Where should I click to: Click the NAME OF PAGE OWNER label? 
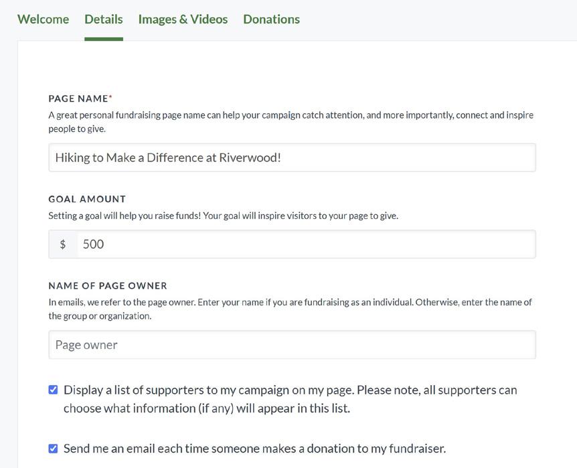[x=108, y=286]
